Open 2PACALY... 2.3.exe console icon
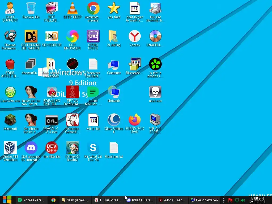 (52, 124)
